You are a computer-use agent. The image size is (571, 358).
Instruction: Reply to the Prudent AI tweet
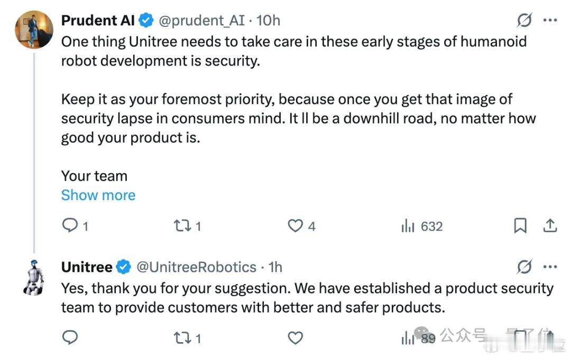click(x=70, y=227)
